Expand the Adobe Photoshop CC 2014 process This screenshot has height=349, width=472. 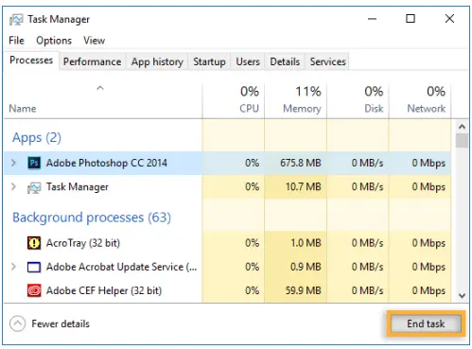(x=13, y=163)
